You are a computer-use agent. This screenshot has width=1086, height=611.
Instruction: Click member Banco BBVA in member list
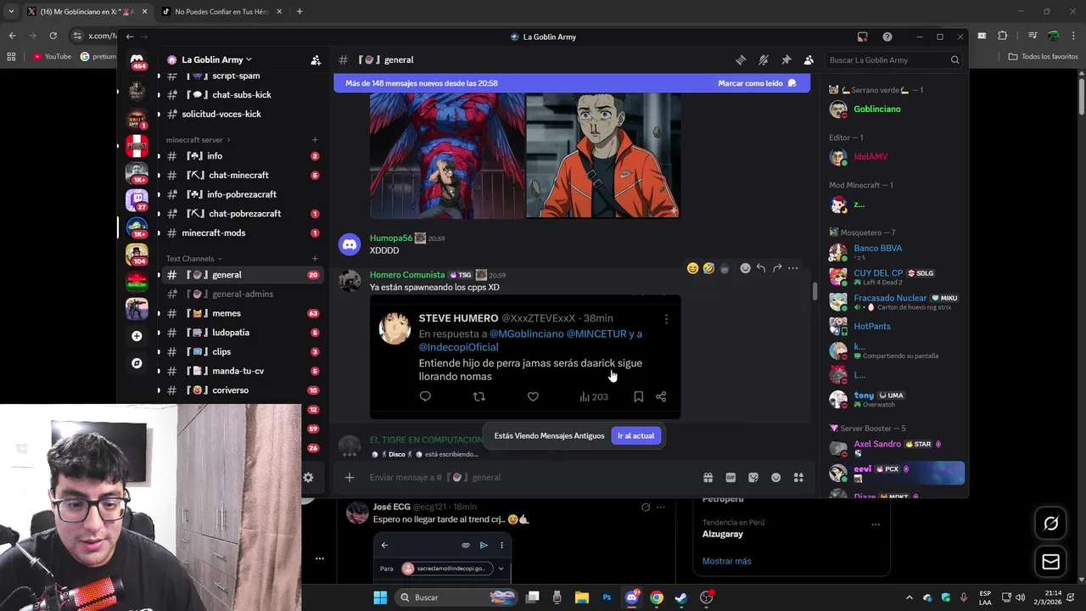click(896, 252)
